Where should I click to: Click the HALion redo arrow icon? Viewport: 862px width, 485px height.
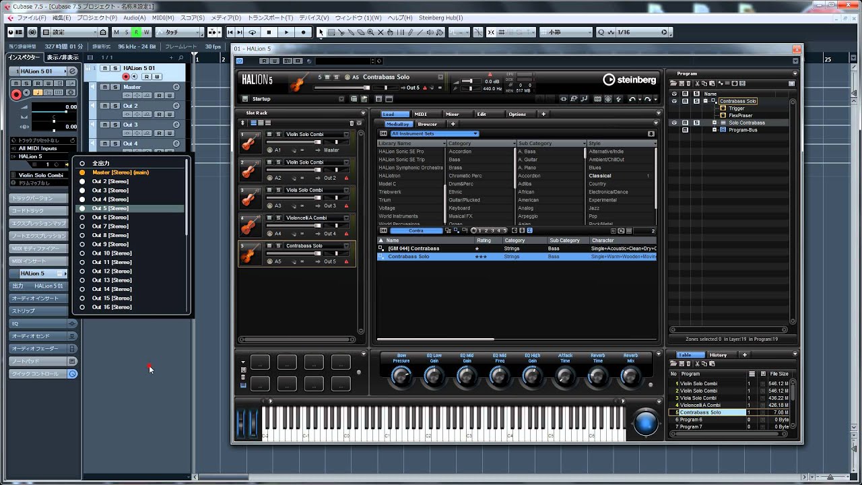[x=646, y=99]
